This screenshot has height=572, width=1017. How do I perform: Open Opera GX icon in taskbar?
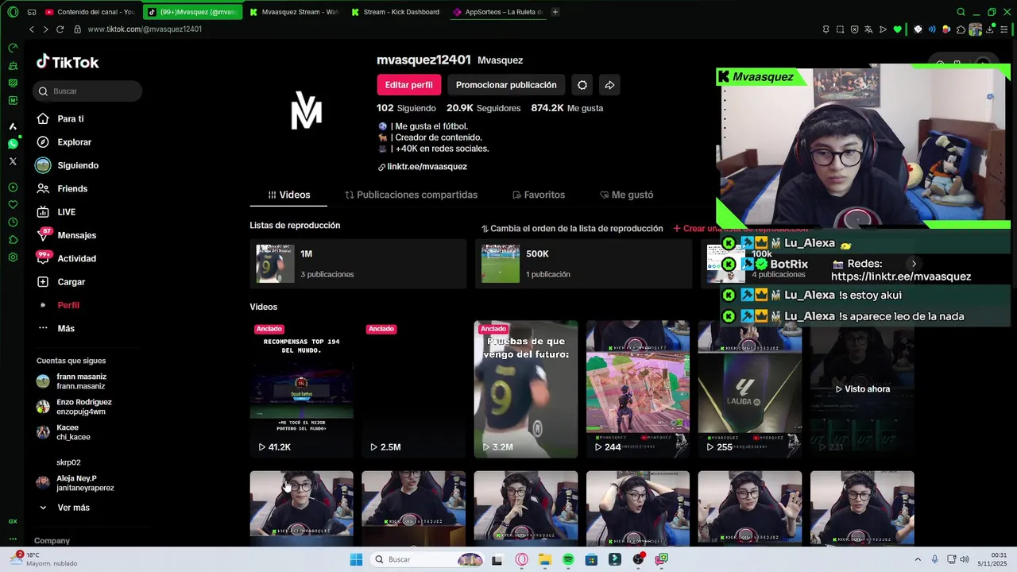521,559
